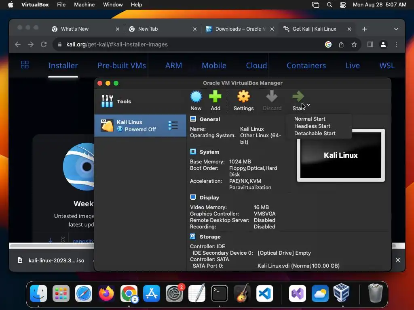Click the New virtual machine icon

196,97
